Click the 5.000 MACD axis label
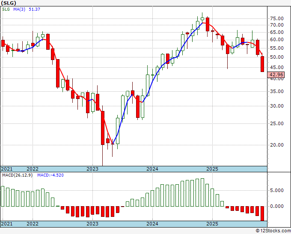 277,191
